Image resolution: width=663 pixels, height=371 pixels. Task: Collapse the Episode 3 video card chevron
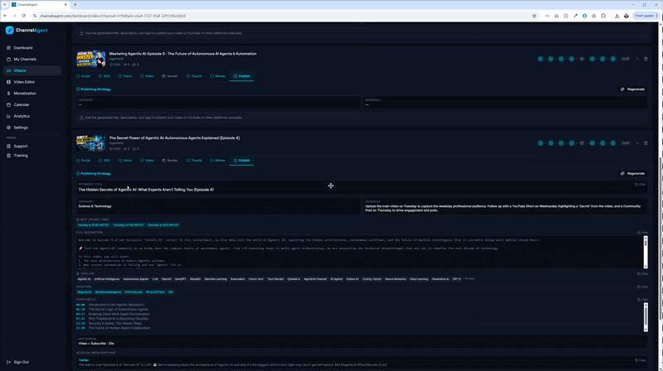637,59
